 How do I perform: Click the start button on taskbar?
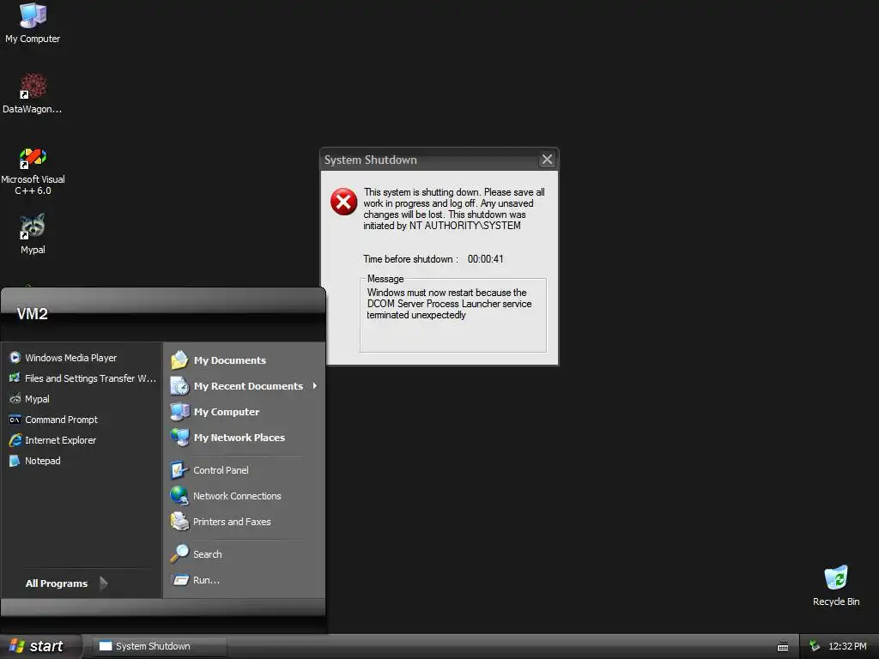(x=40, y=646)
